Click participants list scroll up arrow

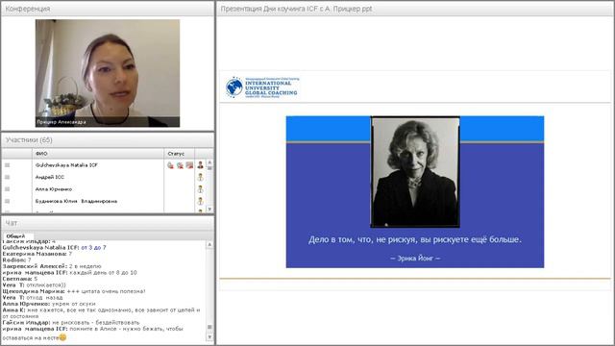209,162
